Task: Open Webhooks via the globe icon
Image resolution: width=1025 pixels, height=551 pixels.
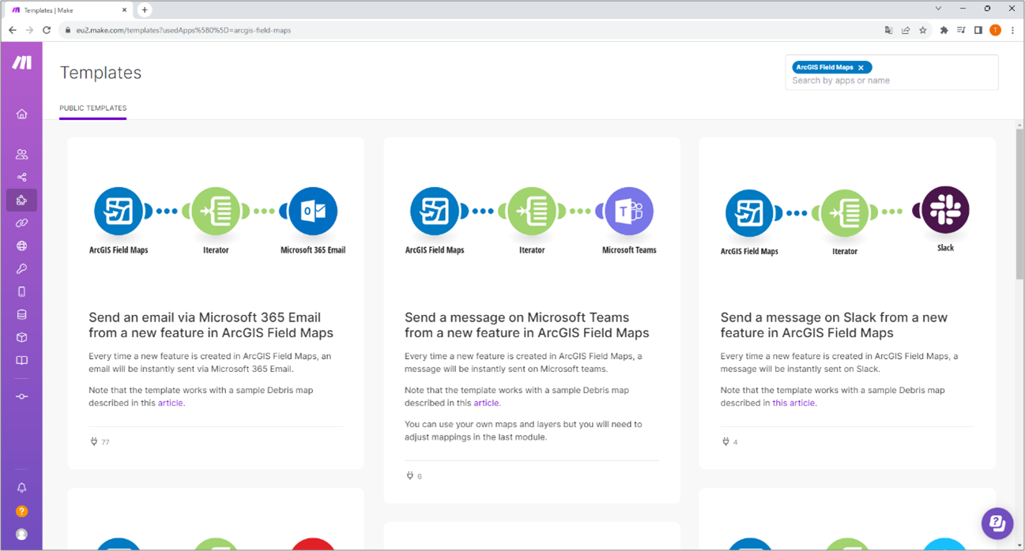Action: (x=21, y=246)
